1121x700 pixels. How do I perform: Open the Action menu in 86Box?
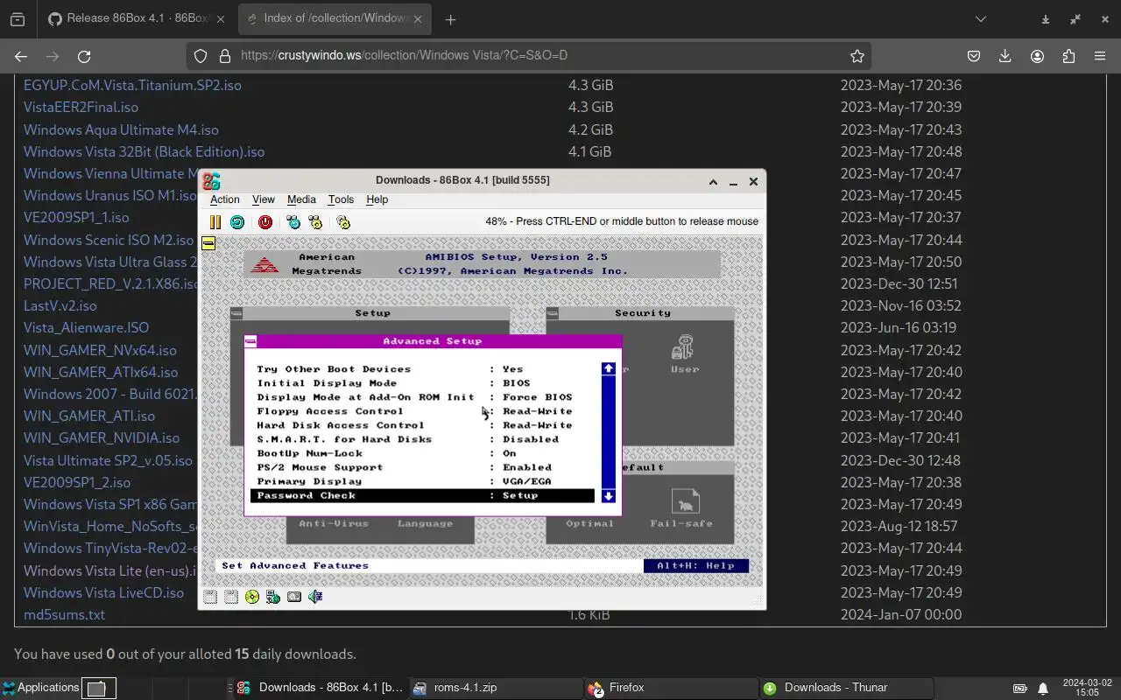click(x=224, y=199)
